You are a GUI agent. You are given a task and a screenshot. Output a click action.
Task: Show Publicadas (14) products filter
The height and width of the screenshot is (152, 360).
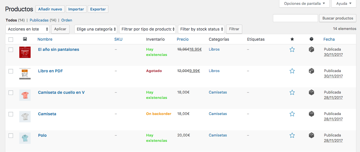(x=43, y=20)
